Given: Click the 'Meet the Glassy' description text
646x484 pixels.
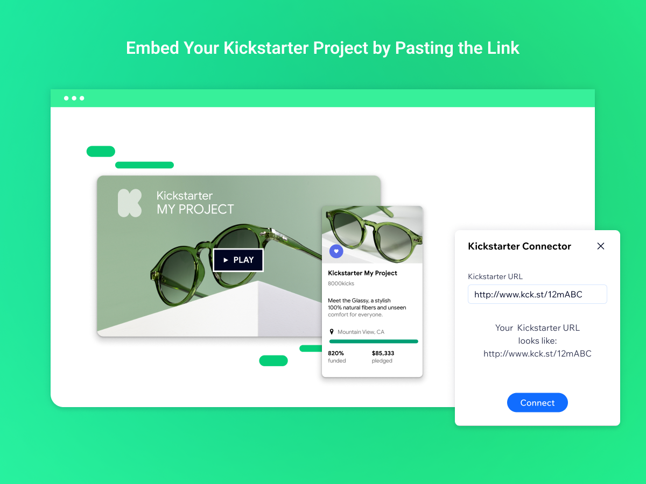Looking at the screenshot, I should point(367,308).
